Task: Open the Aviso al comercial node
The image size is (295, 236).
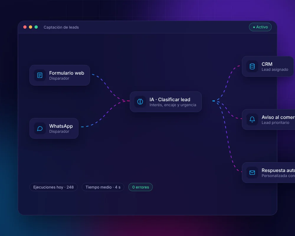Action: pos(268,119)
